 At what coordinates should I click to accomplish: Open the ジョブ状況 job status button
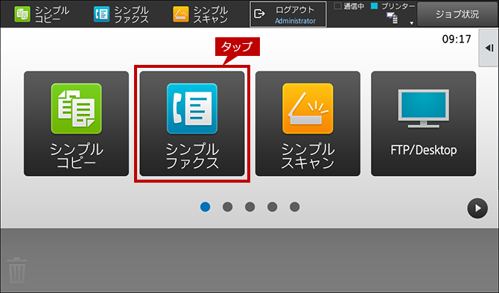[x=457, y=14]
